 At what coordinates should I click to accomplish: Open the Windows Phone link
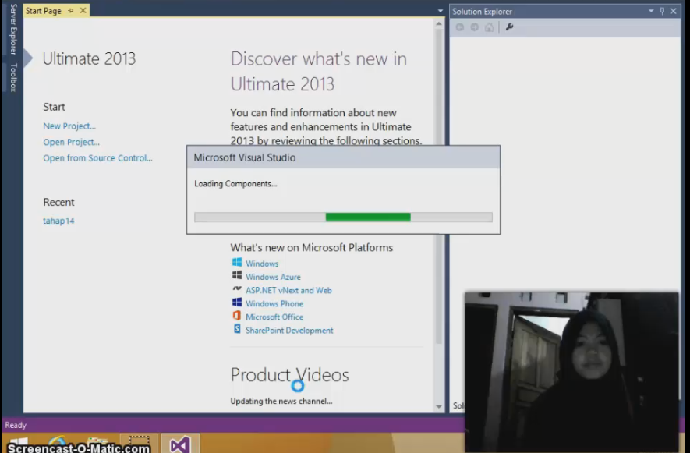pyautogui.click(x=274, y=303)
